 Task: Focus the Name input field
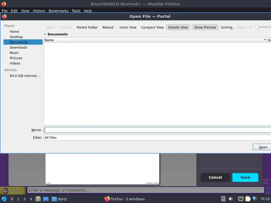point(157,130)
